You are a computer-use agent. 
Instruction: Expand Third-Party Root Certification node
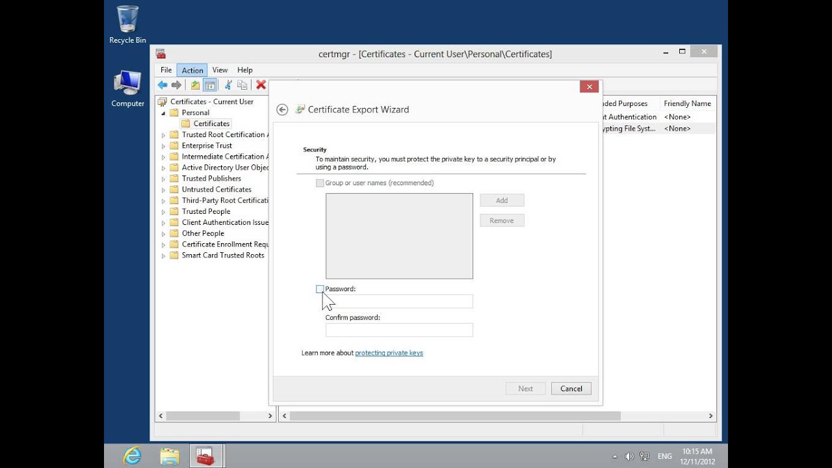pyautogui.click(x=164, y=201)
